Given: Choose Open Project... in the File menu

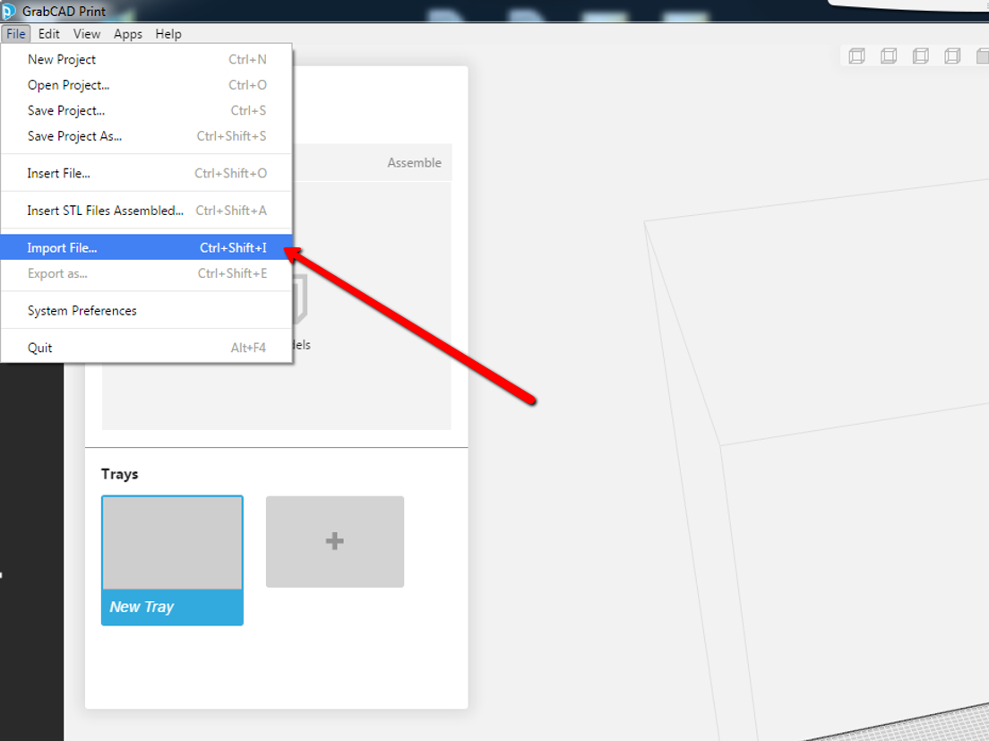Looking at the screenshot, I should [146, 85].
